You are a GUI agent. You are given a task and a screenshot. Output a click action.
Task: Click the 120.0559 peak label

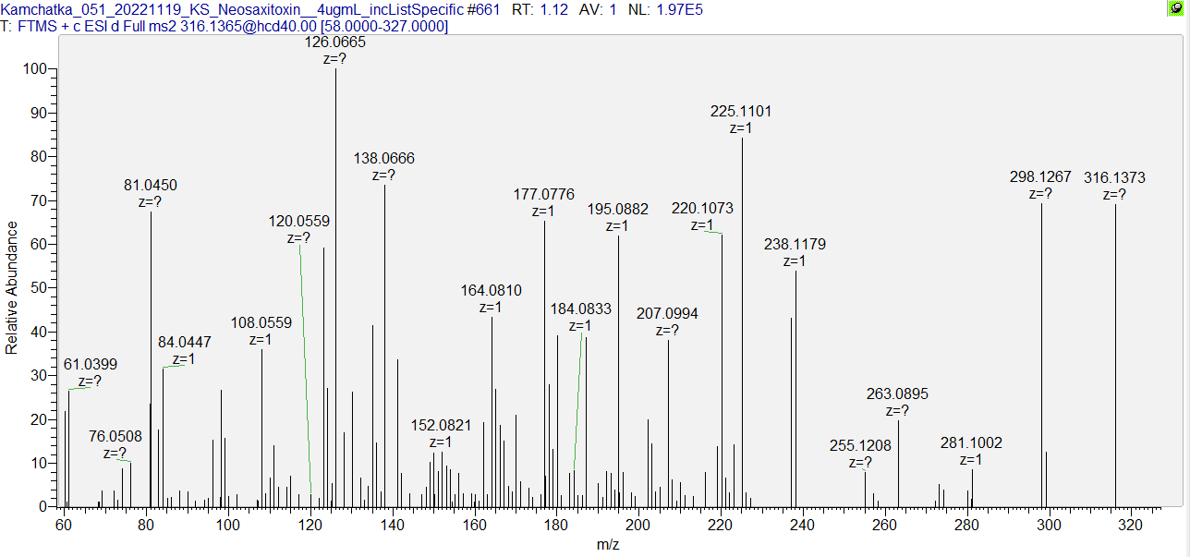pyautogui.click(x=299, y=222)
